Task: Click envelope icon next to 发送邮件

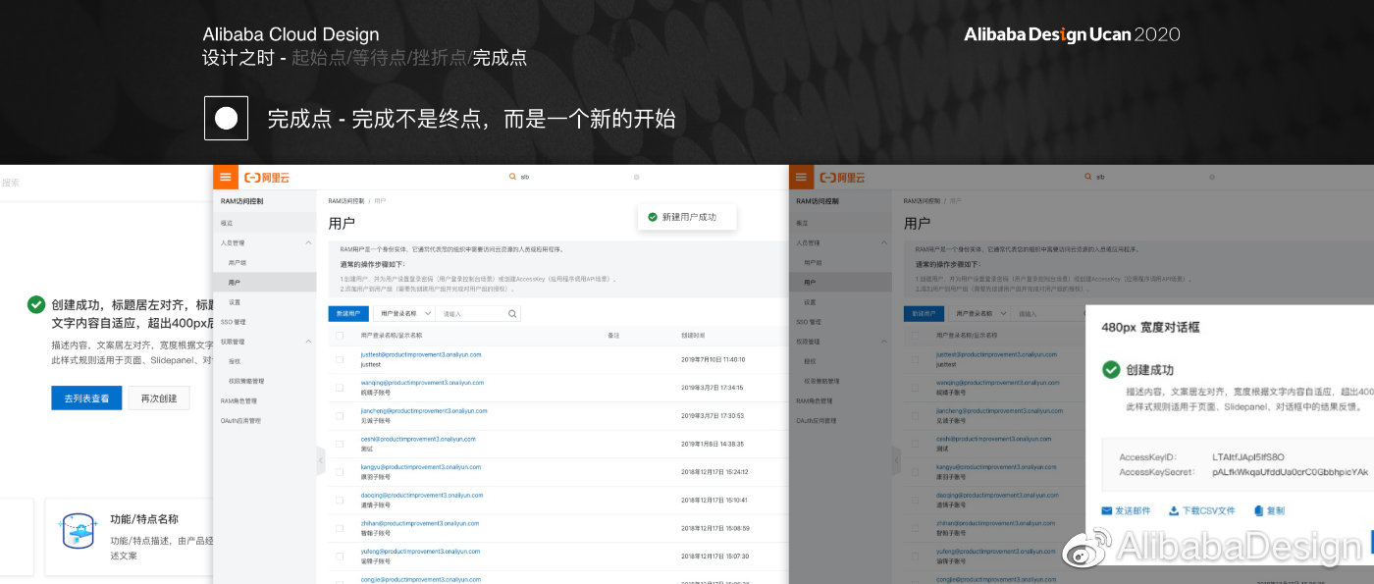Action: point(1106,511)
